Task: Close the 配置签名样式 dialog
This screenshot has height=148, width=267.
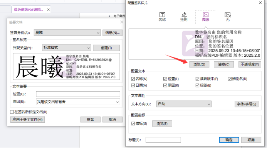Action: 260,3
